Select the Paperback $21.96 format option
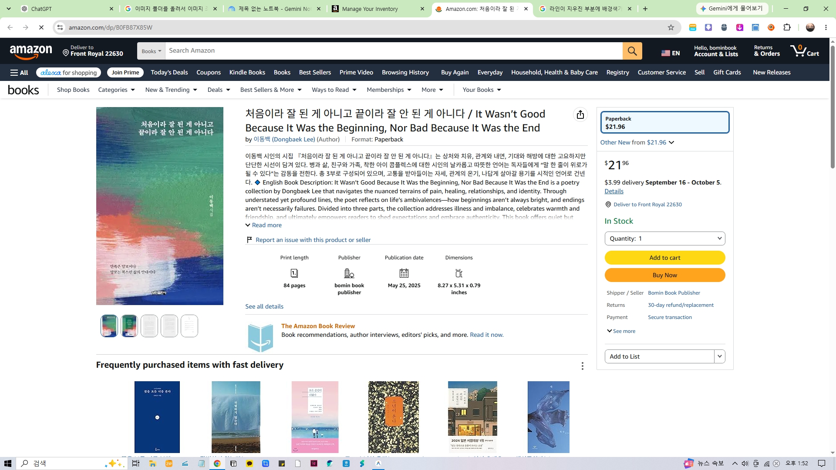 point(665,122)
